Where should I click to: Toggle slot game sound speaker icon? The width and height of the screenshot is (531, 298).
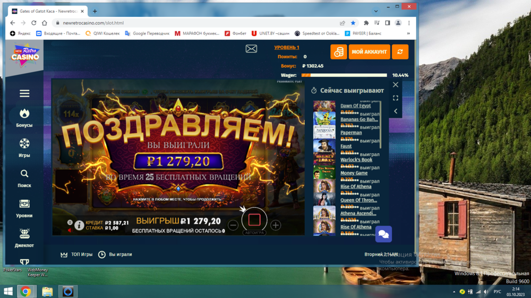tap(70, 231)
